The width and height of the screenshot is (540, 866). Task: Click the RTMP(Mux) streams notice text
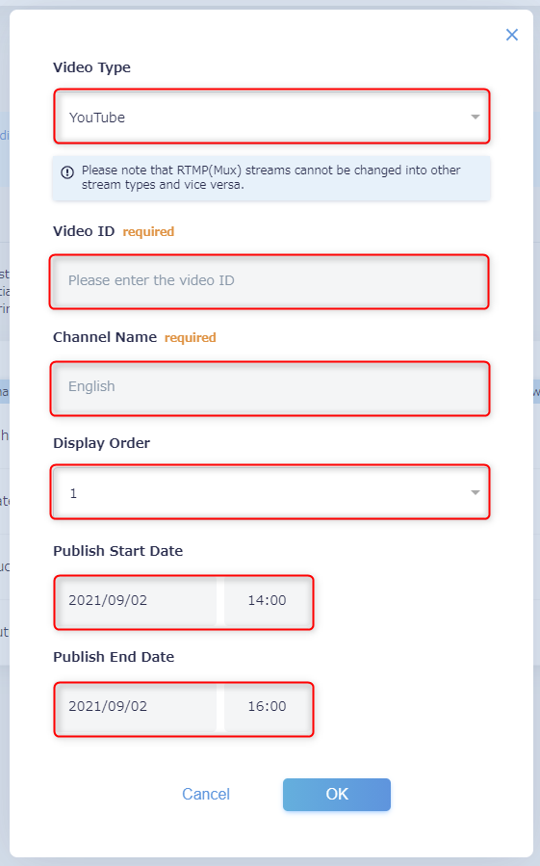pyautogui.click(x=271, y=177)
